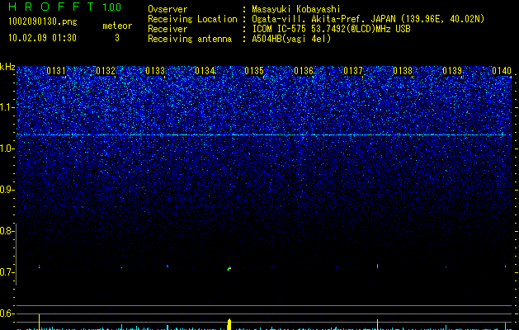Click the bright meteor echo after 0134
The width and height of the screenshot is (519, 330).
[229, 268]
